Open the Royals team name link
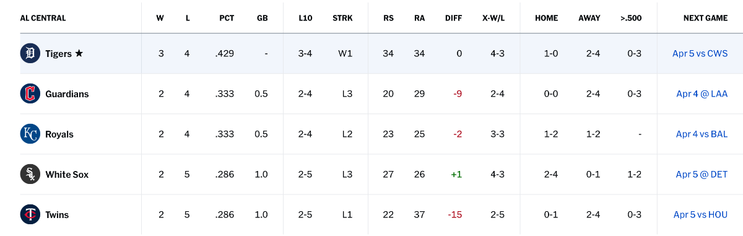The width and height of the screenshot is (743, 236). coord(59,134)
